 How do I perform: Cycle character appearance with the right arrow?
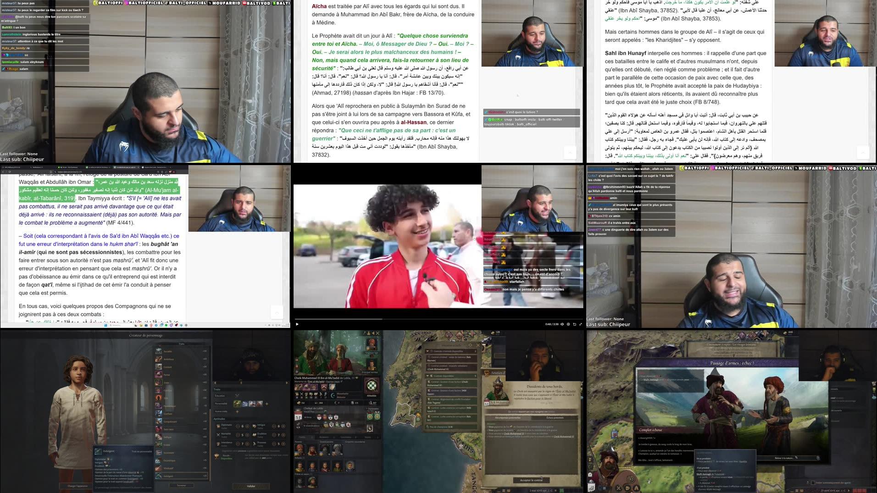[288, 383]
